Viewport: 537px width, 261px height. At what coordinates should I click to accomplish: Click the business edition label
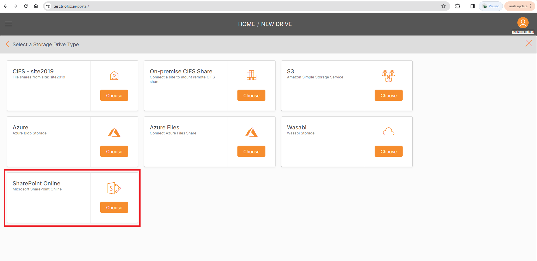tap(523, 32)
